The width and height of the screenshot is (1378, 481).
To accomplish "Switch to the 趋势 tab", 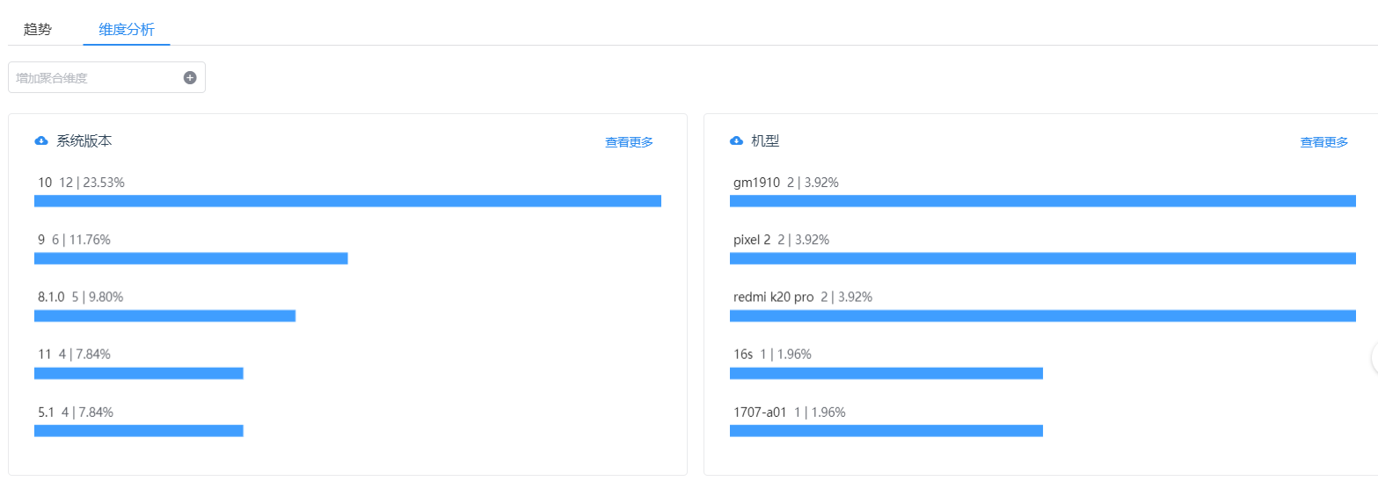I will click(38, 29).
